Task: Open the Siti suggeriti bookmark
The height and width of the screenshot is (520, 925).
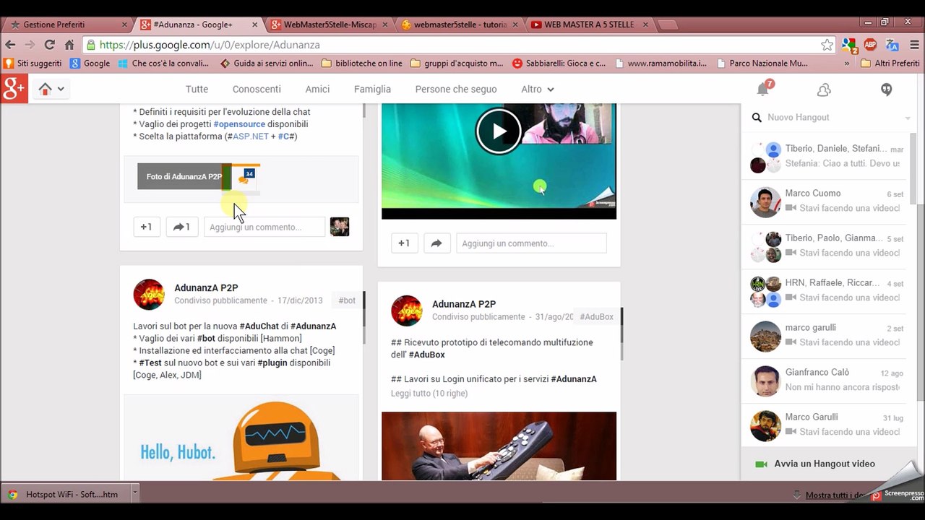Action: pos(33,64)
